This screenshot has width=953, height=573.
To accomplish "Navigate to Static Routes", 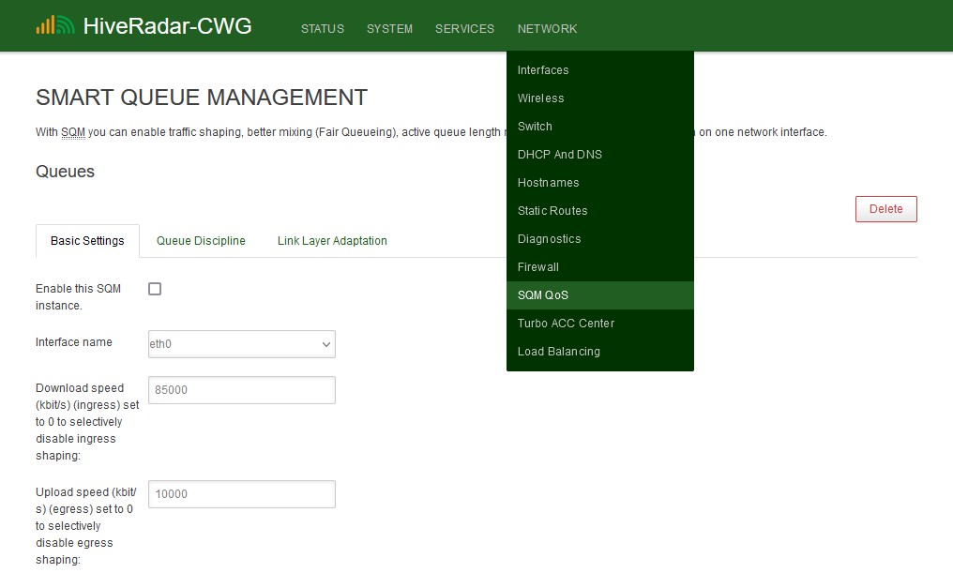I will tap(552, 211).
